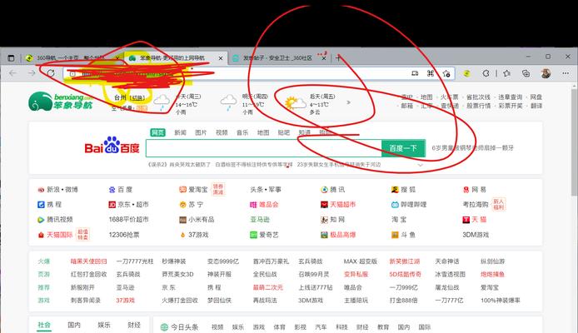
Task: Open the browser profile avatar
Action: (546, 73)
